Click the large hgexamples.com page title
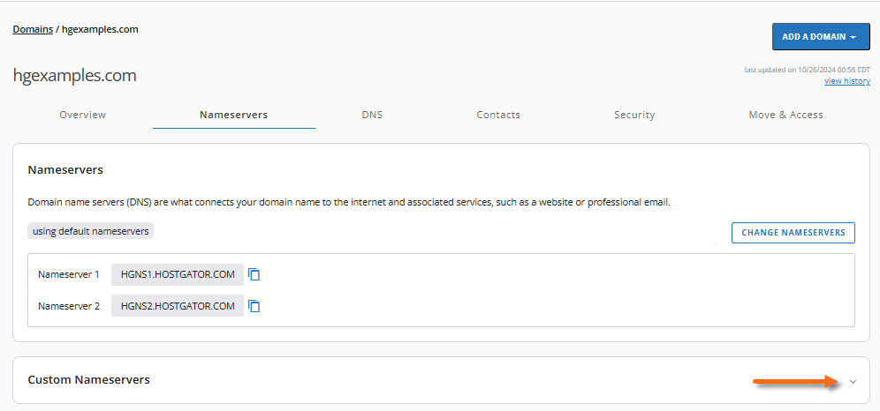Screen dimensions: 880x411 [x=75, y=76]
